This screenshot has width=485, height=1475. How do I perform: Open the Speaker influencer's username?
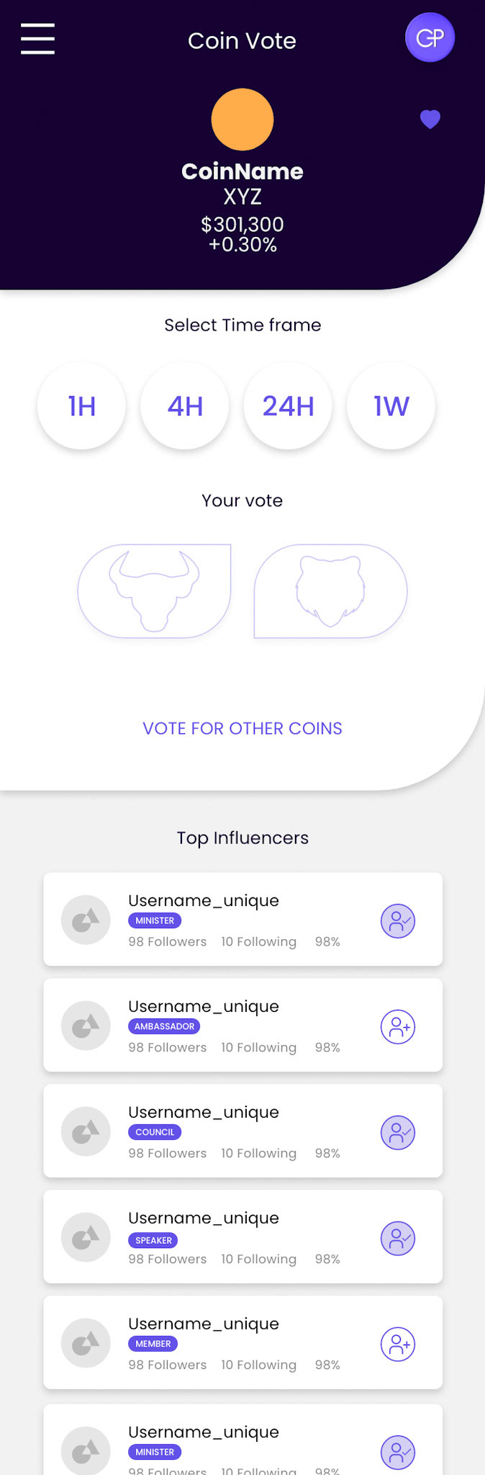tap(204, 1218)
